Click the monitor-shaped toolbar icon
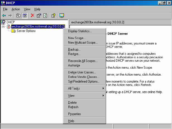This screenshot has height=129, width=172. [62, 16]
